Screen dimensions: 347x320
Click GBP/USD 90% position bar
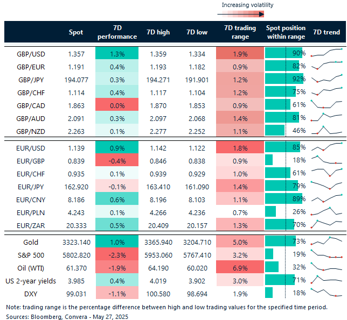[283, 53]
